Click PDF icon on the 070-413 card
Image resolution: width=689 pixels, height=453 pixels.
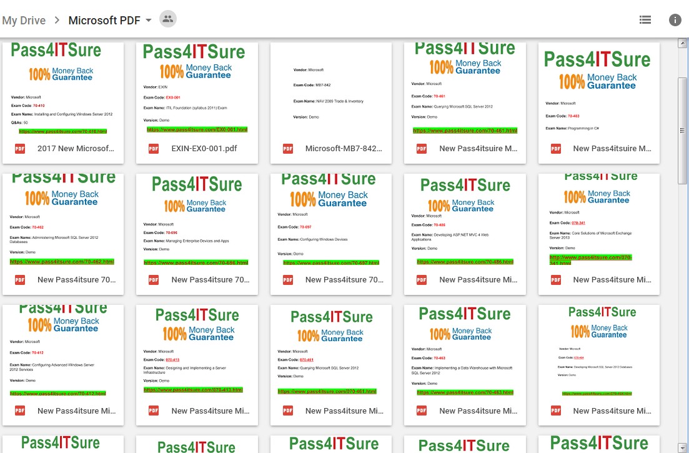[x=154, y=411]
